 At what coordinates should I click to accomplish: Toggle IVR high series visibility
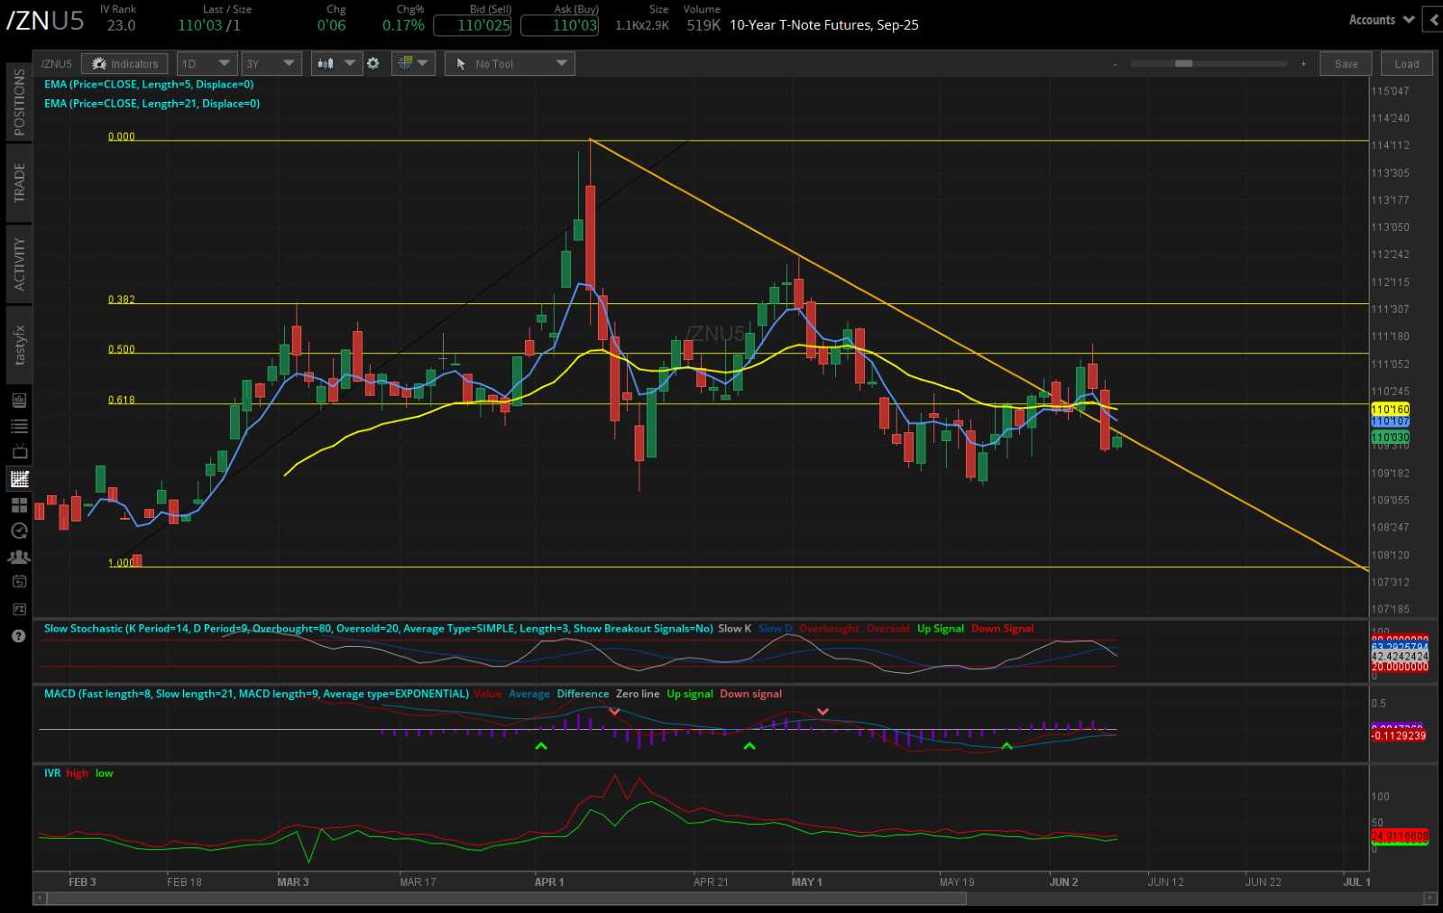point(77,773)
